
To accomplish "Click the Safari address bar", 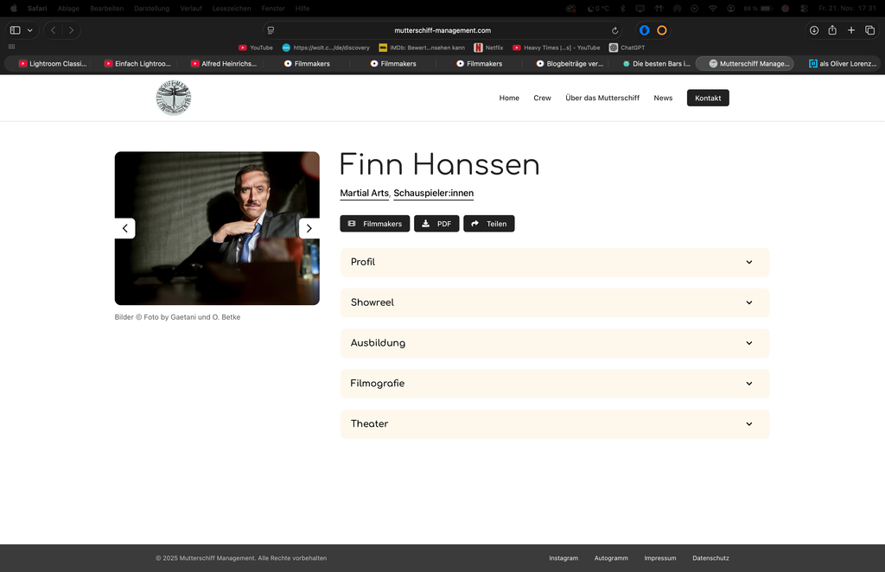I will pyautogui.click(x=442, y=30).
